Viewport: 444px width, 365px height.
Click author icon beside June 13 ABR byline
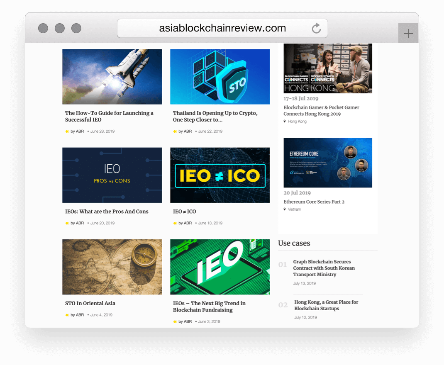(175, 223)
